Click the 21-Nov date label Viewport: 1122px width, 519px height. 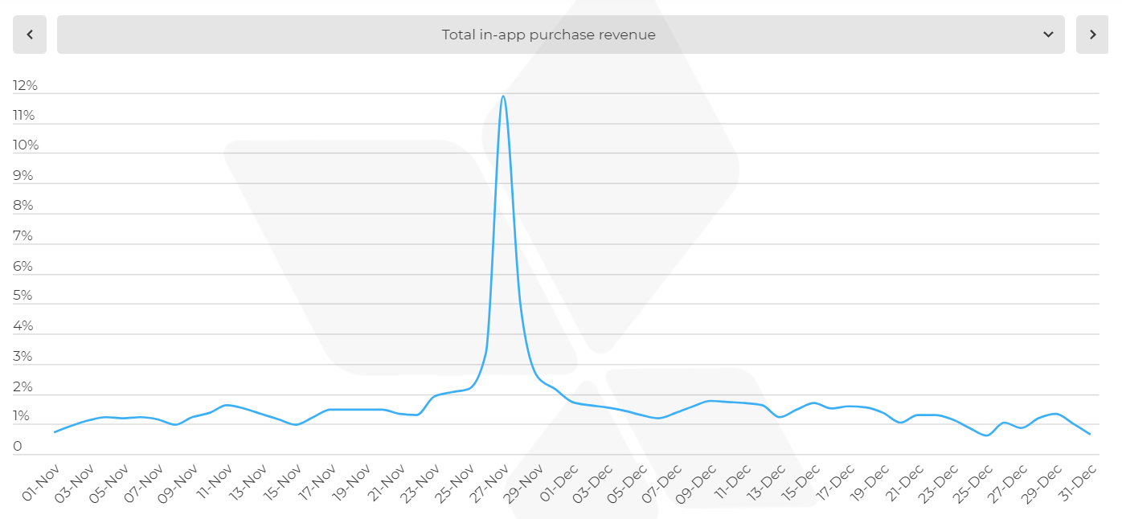click(385, 483)
